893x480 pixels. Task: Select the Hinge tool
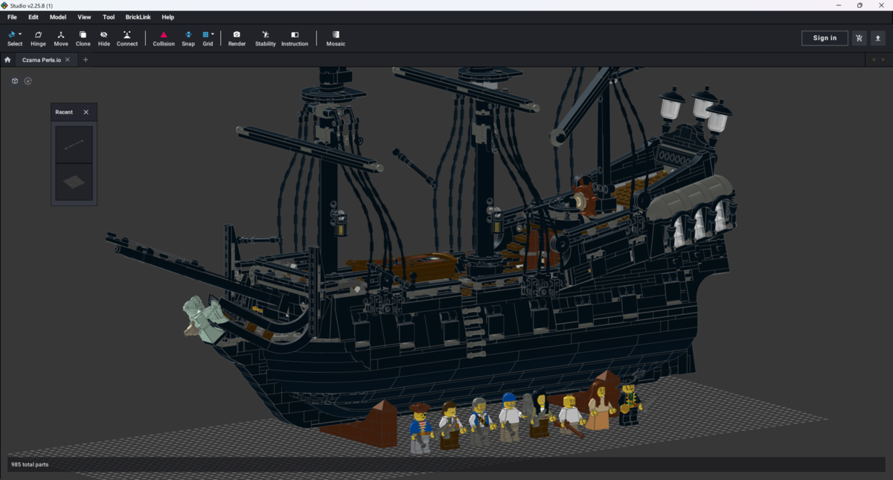pyautogui.click(x=38, y=39)
